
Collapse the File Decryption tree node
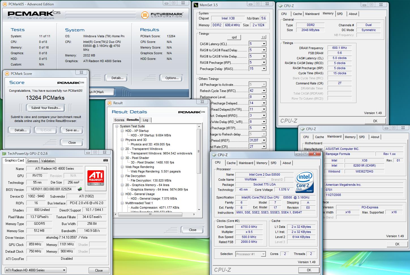click(122, 176)
